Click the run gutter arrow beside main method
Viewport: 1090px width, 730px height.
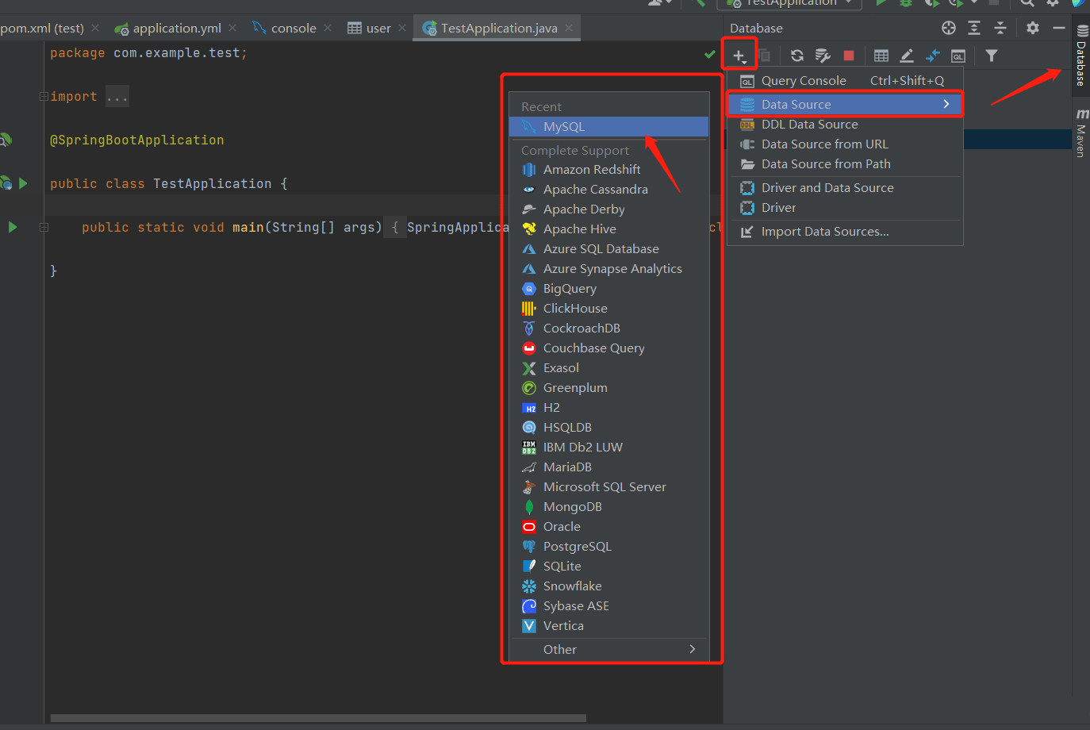(x=13, y=227)
